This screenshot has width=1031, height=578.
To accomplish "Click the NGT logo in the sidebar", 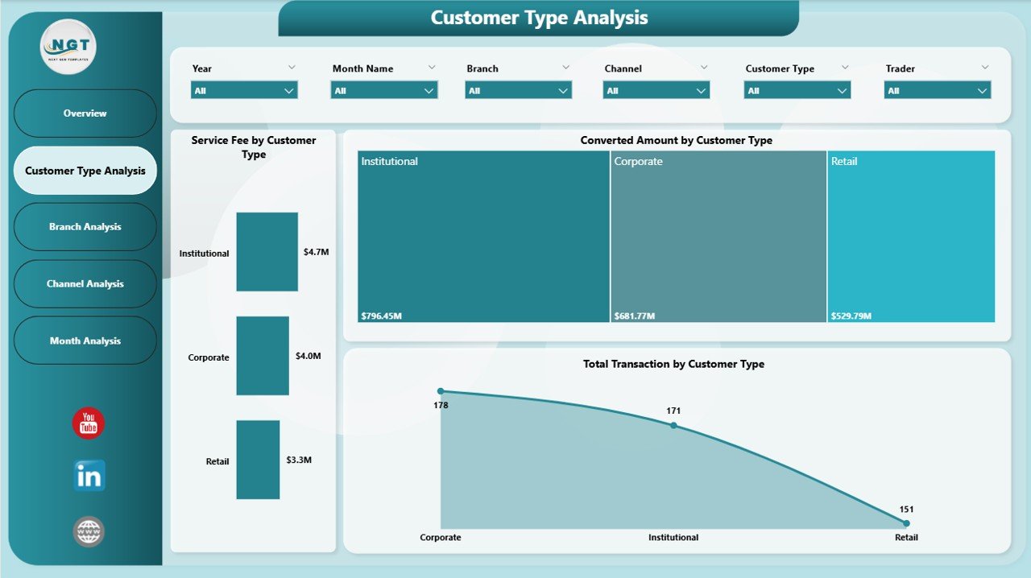I will coord(68,47).
